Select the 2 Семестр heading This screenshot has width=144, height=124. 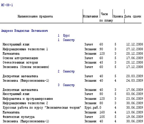point(66,71)
